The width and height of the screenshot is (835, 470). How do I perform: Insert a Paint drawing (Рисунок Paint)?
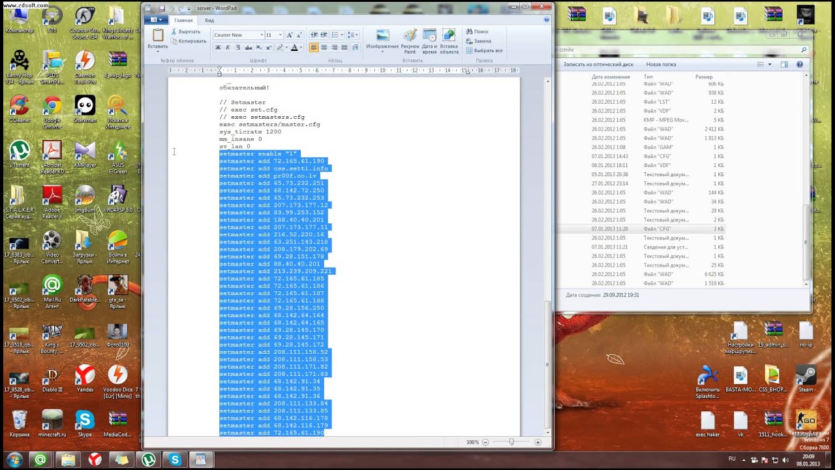[410, 41]
